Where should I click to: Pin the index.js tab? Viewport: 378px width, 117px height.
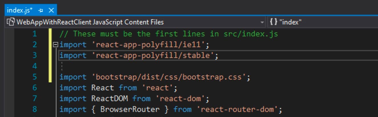[41, 11]
